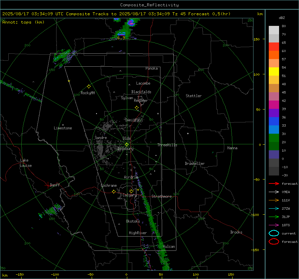Click the Vulcan map label
This screenshot has width=299, height=279.
point(169,246)
